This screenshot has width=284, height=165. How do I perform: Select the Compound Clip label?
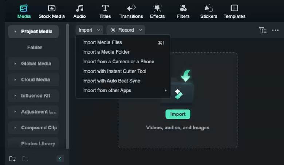pos(39,128)
